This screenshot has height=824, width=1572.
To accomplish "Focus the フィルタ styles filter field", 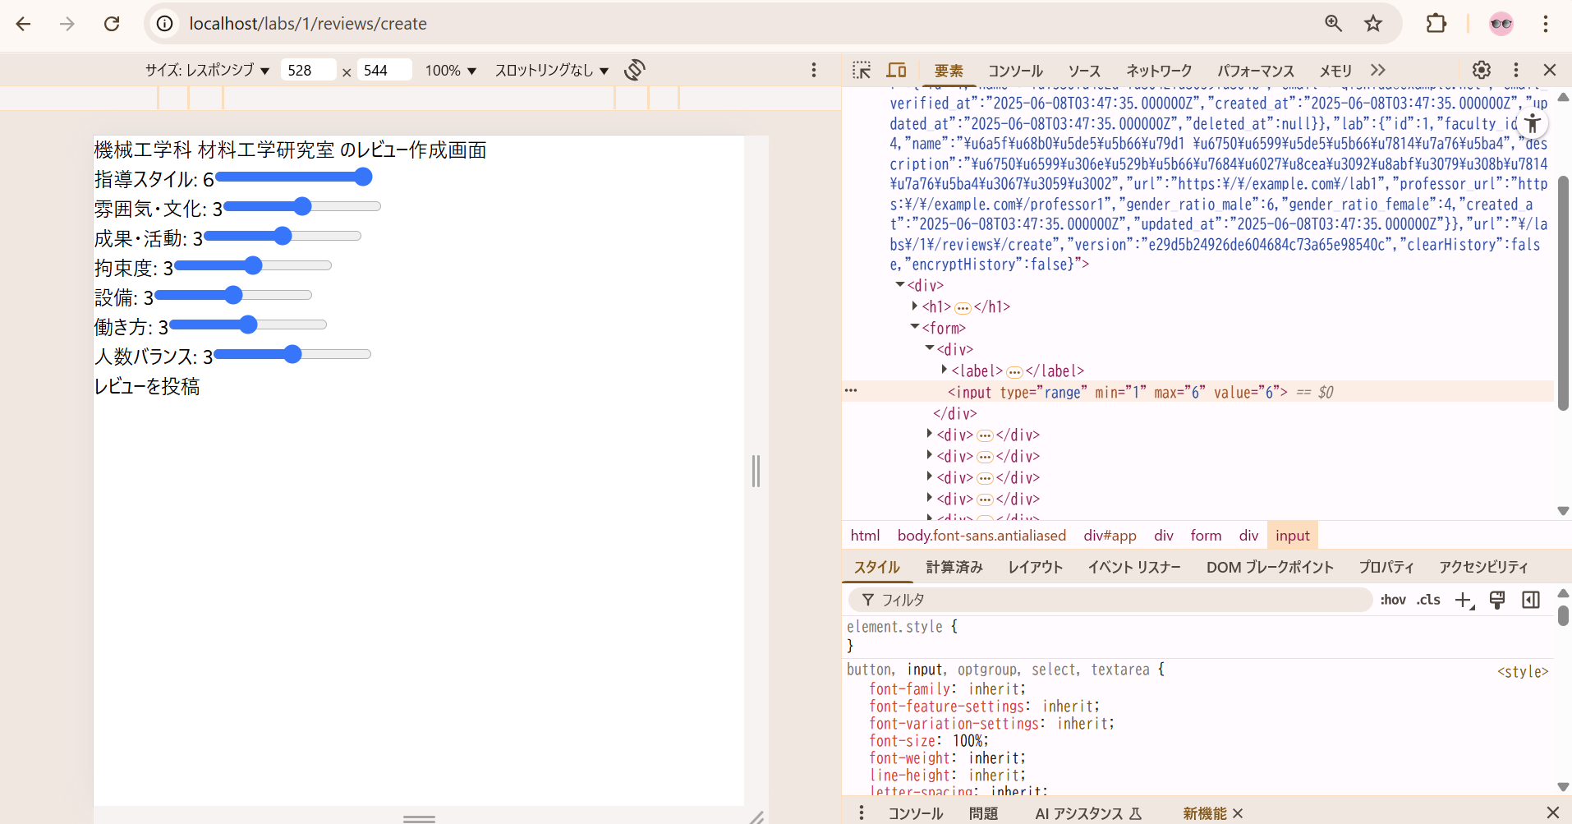I will pos(1110,601).
